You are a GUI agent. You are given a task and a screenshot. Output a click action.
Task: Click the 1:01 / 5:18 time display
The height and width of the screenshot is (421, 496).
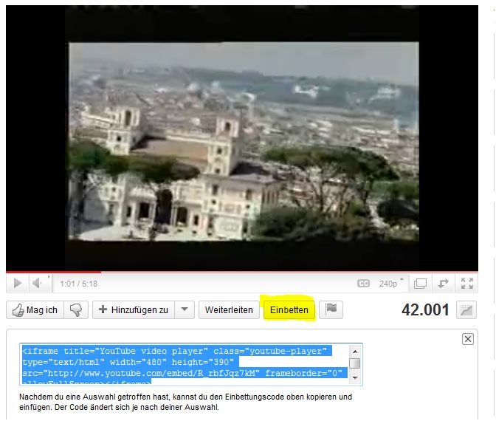(79, 284)
